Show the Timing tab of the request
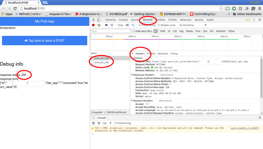This screenshot has width=263, height=149. pyautogui.click(x=174, y=53)
